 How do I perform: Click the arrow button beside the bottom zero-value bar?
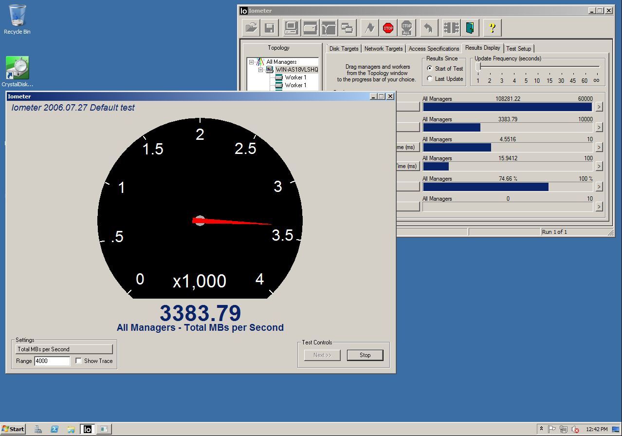599,207
